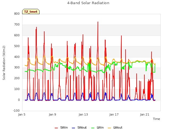Click the 0 y-axis tick label
177x133 pixels.
pyautogui.click(x=19, y=100)
